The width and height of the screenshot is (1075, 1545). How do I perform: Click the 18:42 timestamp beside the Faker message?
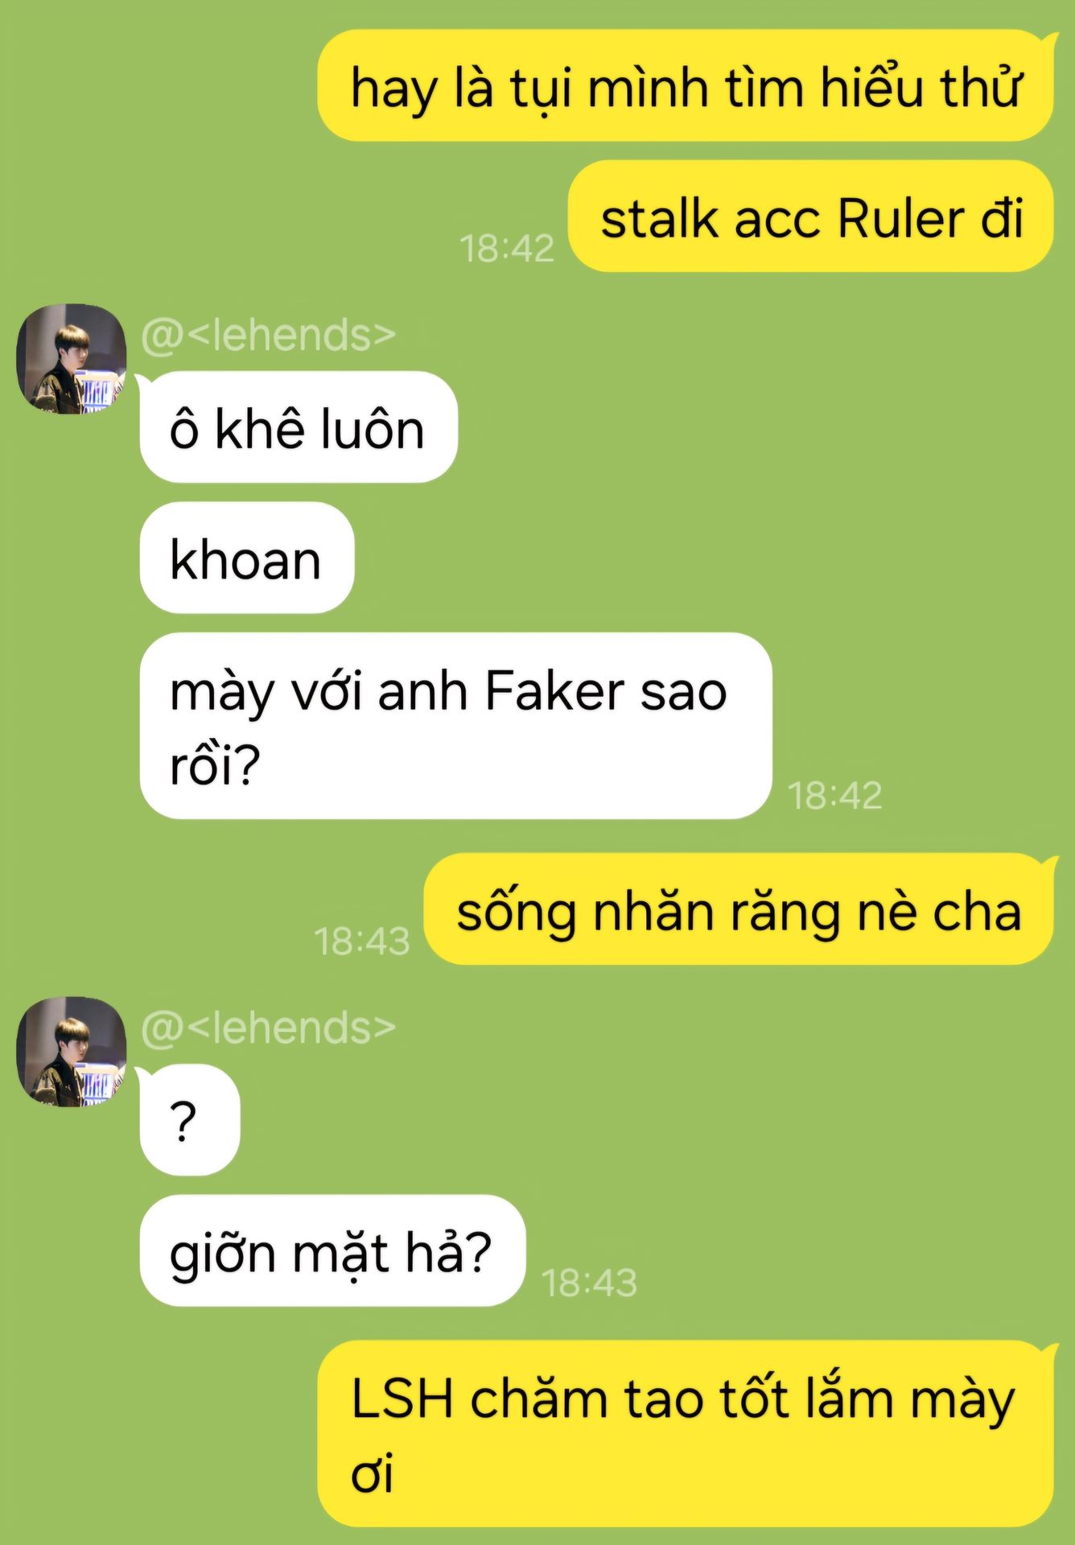tap(835, 795)
